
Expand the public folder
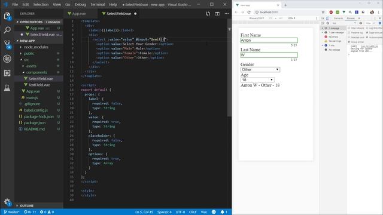(29, 53)
